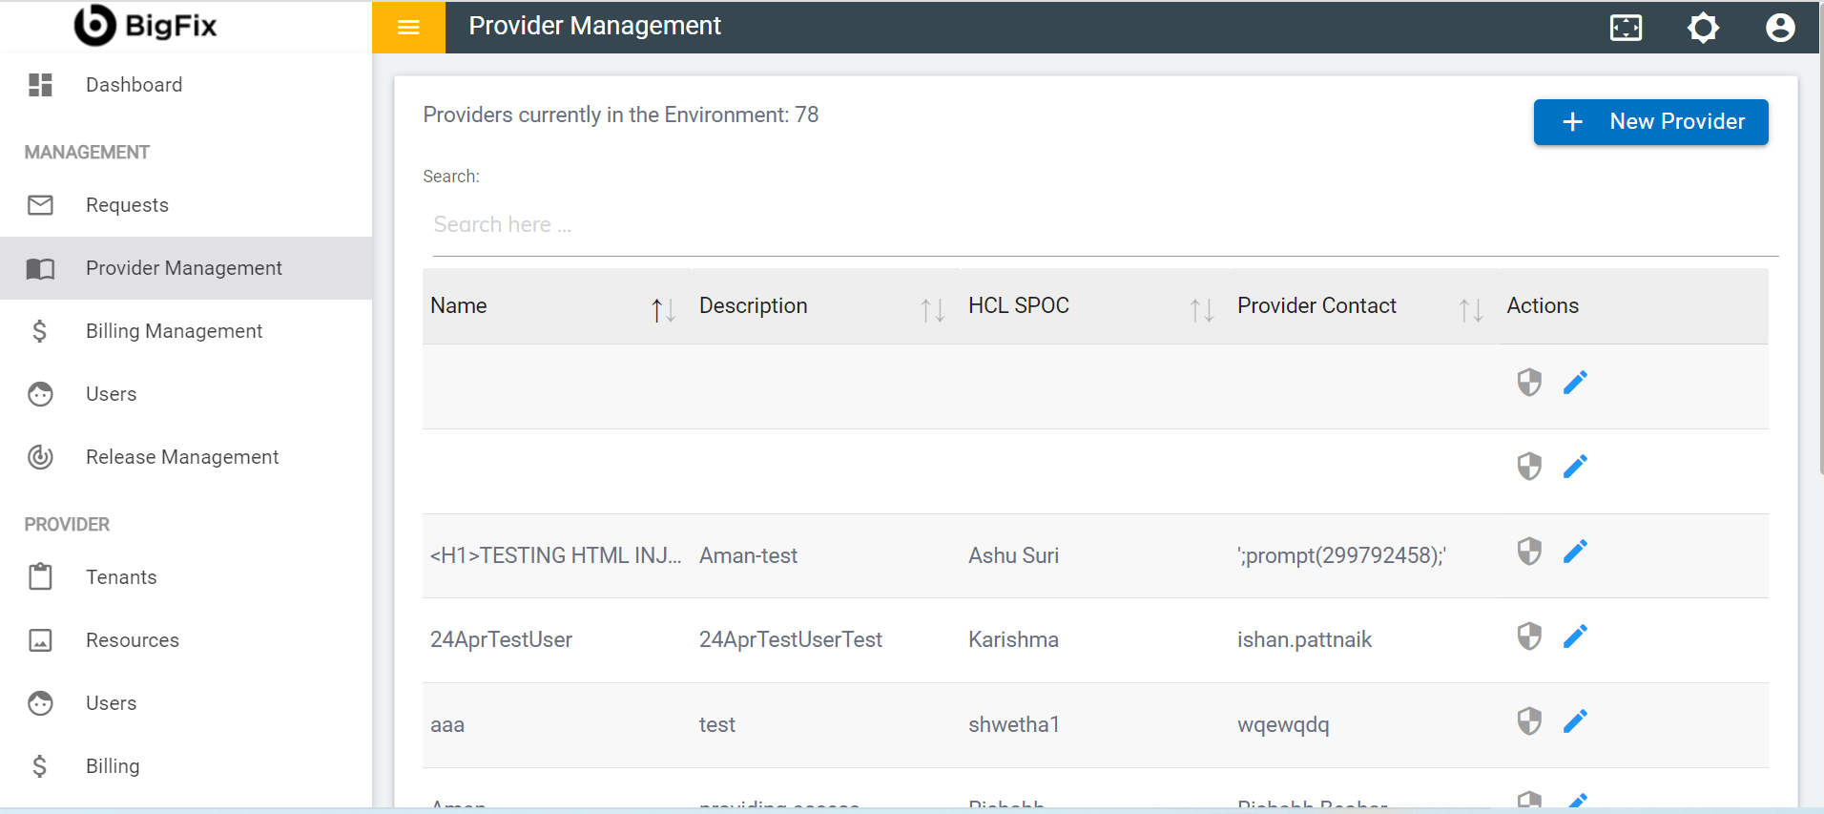This screenshot has height=814, width=1824.
Task: Open Users under MANAGEMENT section
Action: (186, 394)
